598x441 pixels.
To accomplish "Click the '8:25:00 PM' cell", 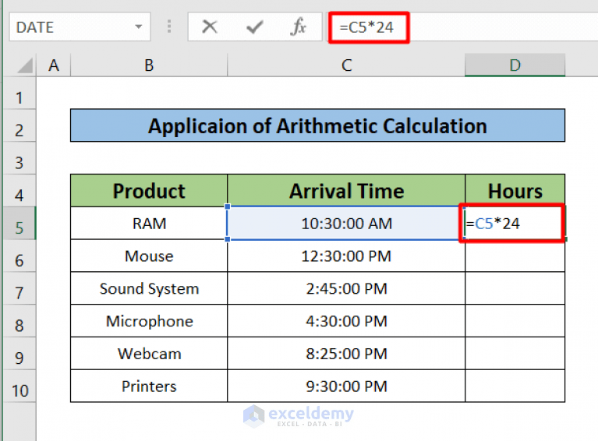I will point(346,353).
